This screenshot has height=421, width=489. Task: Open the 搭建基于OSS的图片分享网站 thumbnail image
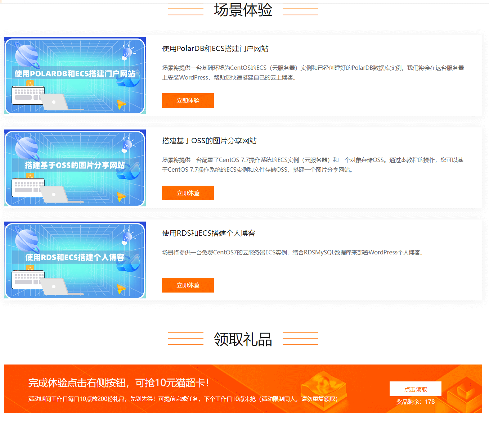75,168
